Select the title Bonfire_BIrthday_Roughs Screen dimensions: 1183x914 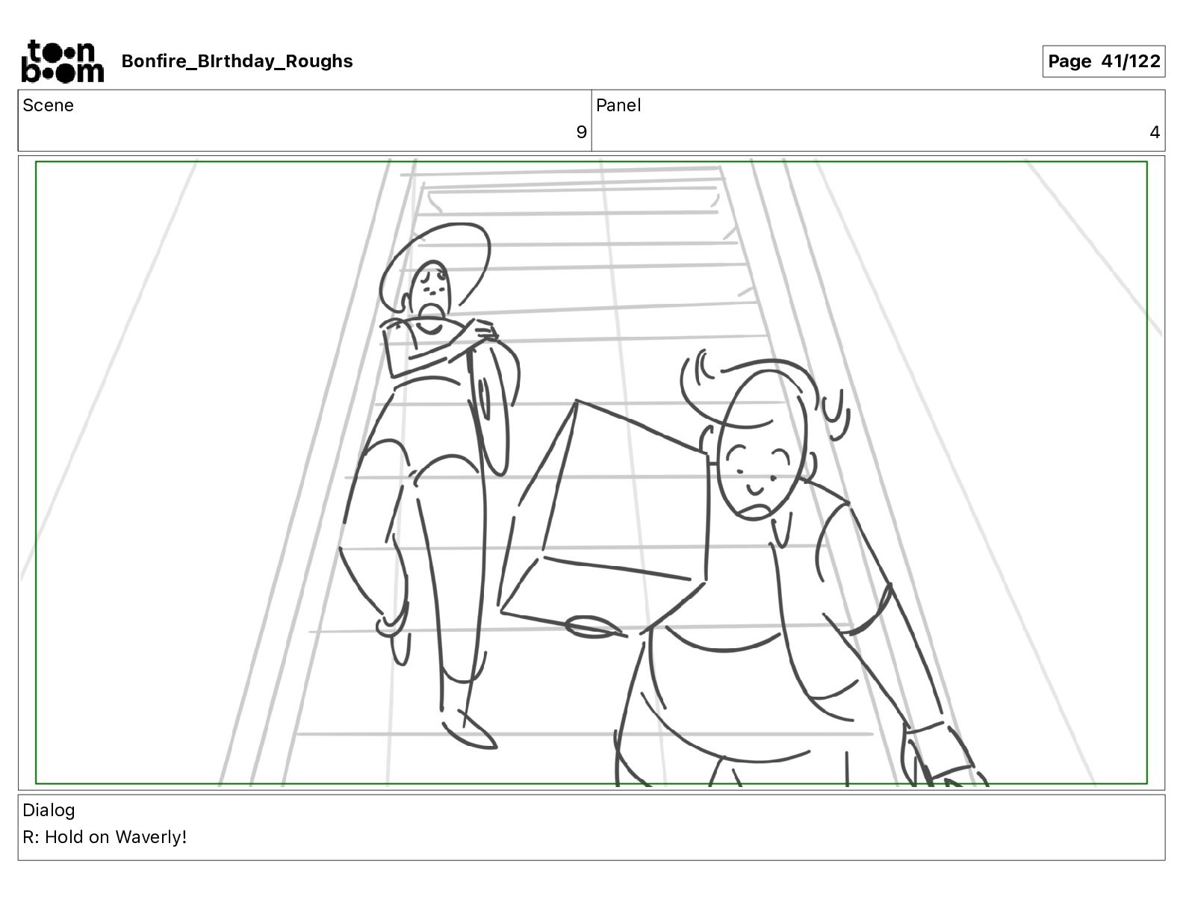click(237, 61)
